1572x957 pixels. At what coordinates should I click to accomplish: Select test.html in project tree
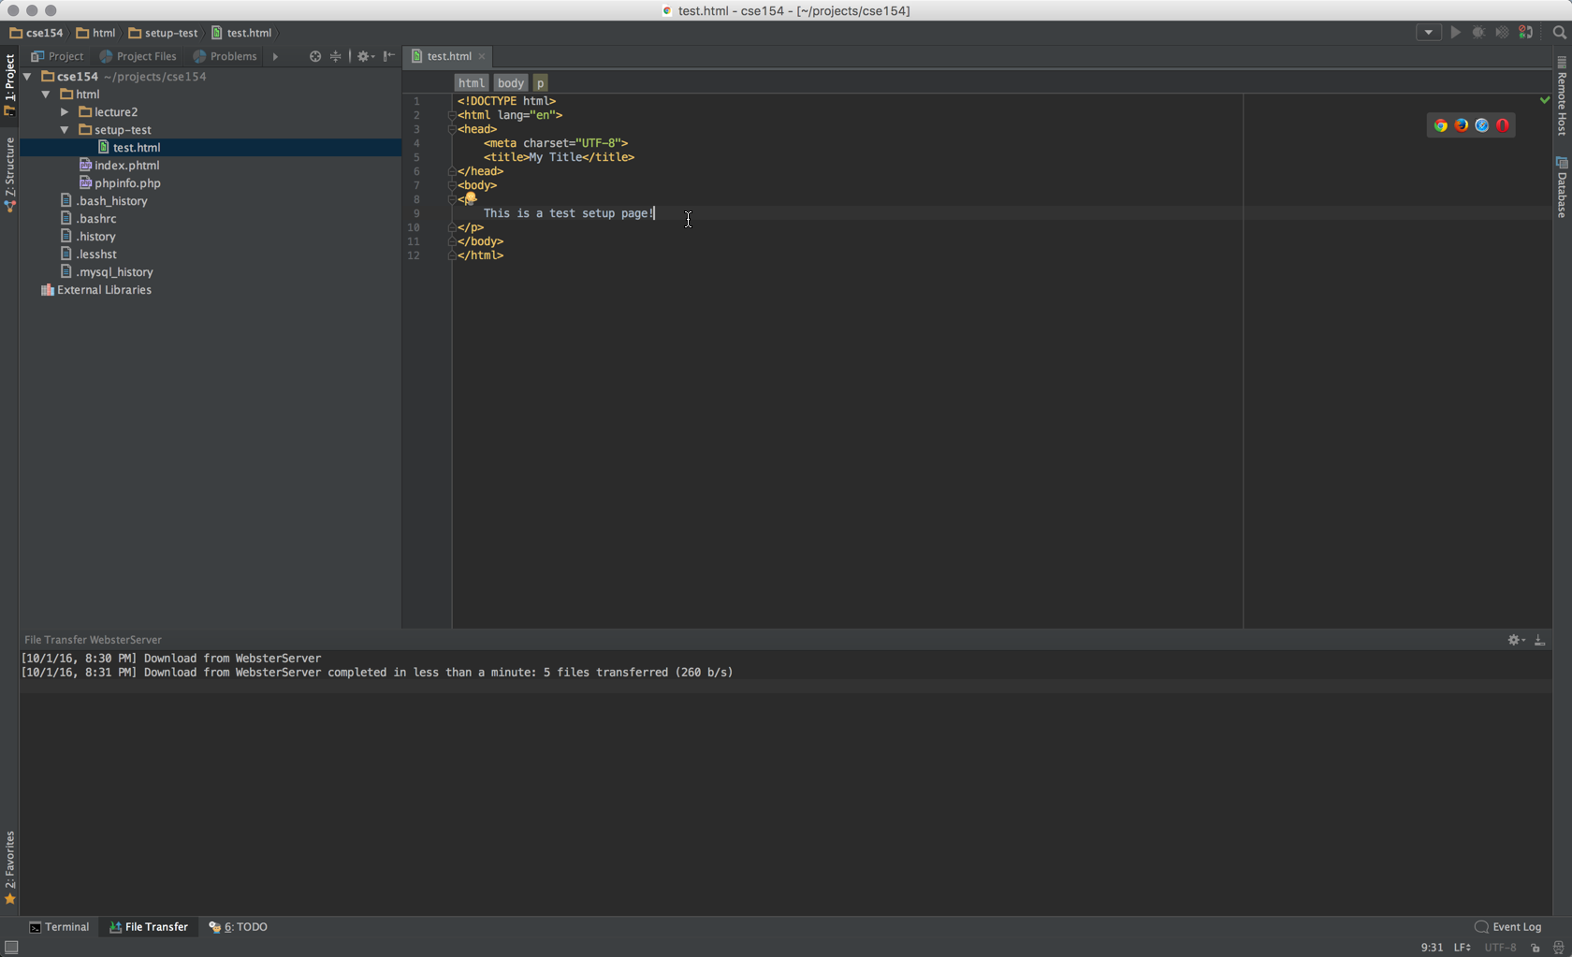coord(211,148)
